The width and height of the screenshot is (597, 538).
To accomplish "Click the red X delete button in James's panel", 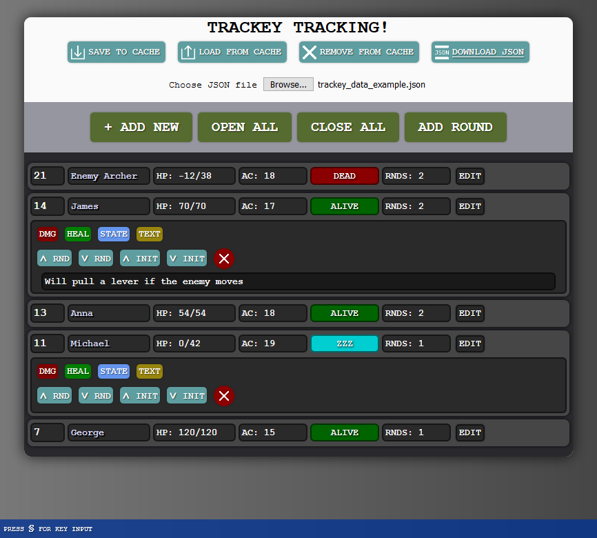I will point(224,259).
